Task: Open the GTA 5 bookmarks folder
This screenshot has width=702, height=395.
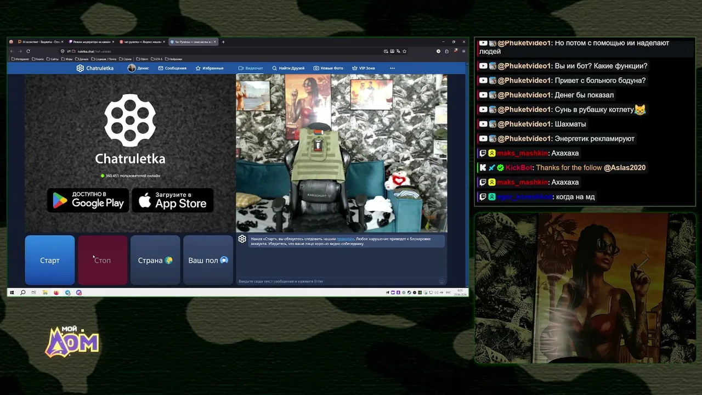Action: point(156,59)
